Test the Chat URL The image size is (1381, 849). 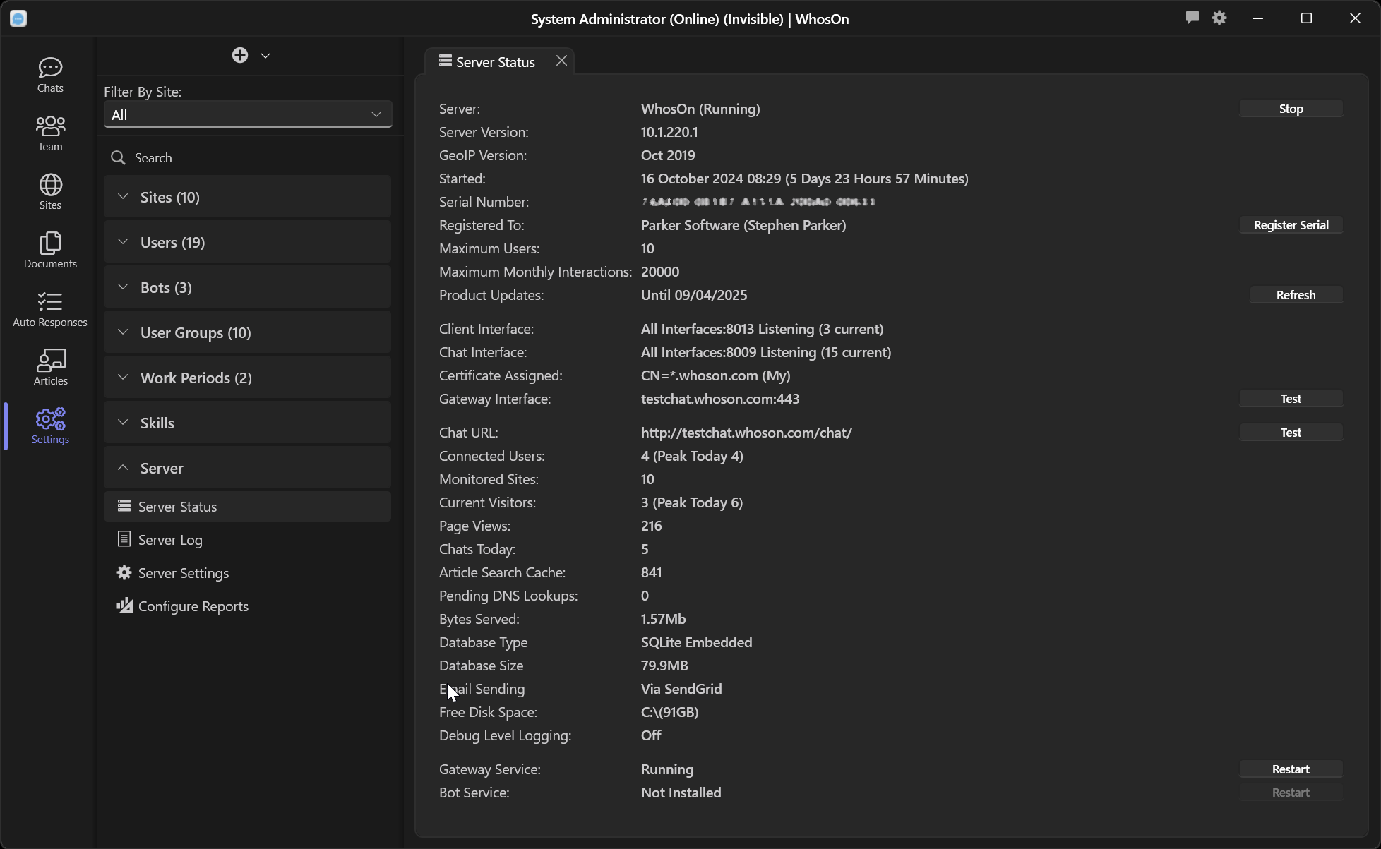pyautogui.click(x=1291, y=433)
